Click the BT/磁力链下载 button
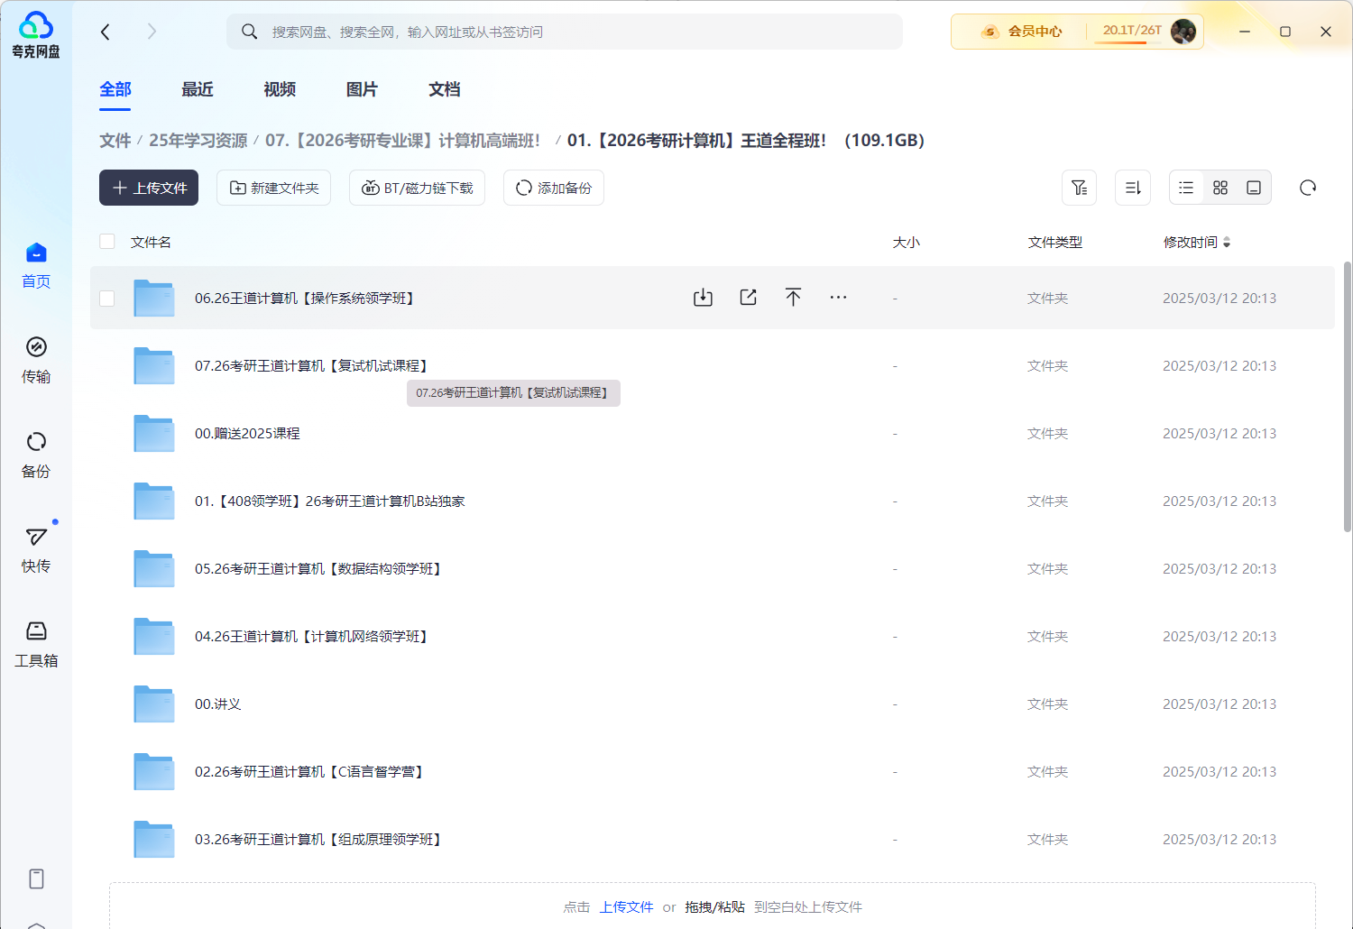Viewport: 1353px width, 929px height. (x=417, y=188)
